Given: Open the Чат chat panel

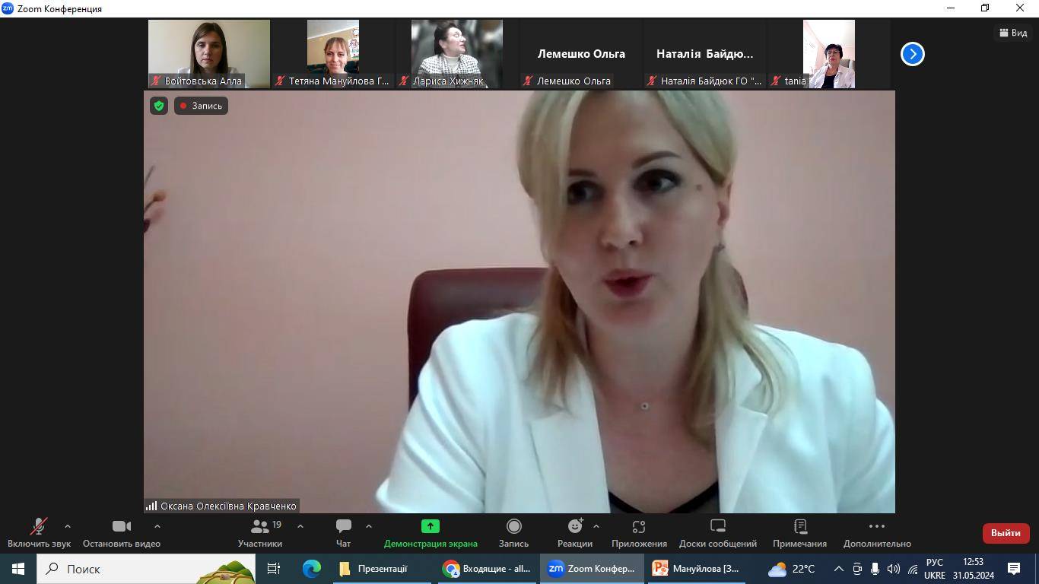Looking at the screenshot, I should tap(343, 533).
